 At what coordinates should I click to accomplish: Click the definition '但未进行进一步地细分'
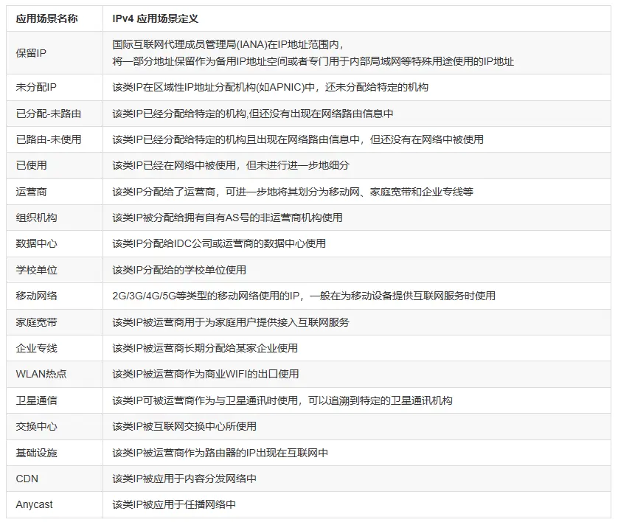(x=357, y=166)
